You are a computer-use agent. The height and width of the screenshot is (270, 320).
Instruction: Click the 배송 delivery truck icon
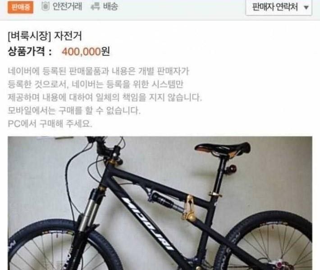(x=95, y=7)
